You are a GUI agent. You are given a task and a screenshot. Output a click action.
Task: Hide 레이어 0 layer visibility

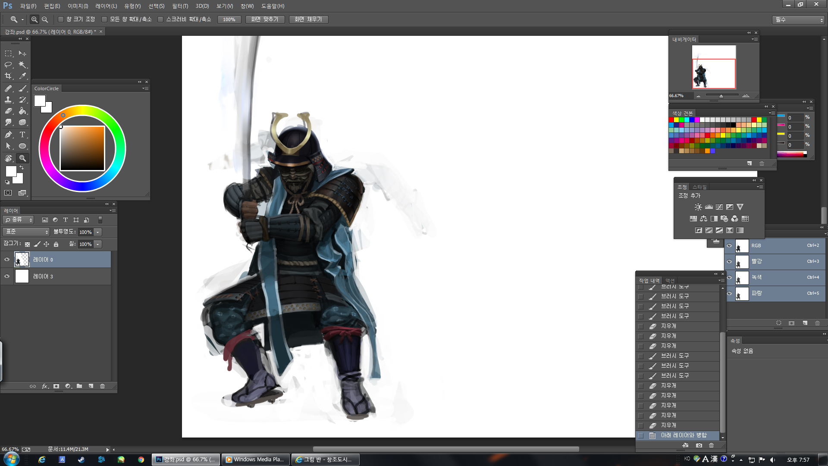(x=7, y=260)
